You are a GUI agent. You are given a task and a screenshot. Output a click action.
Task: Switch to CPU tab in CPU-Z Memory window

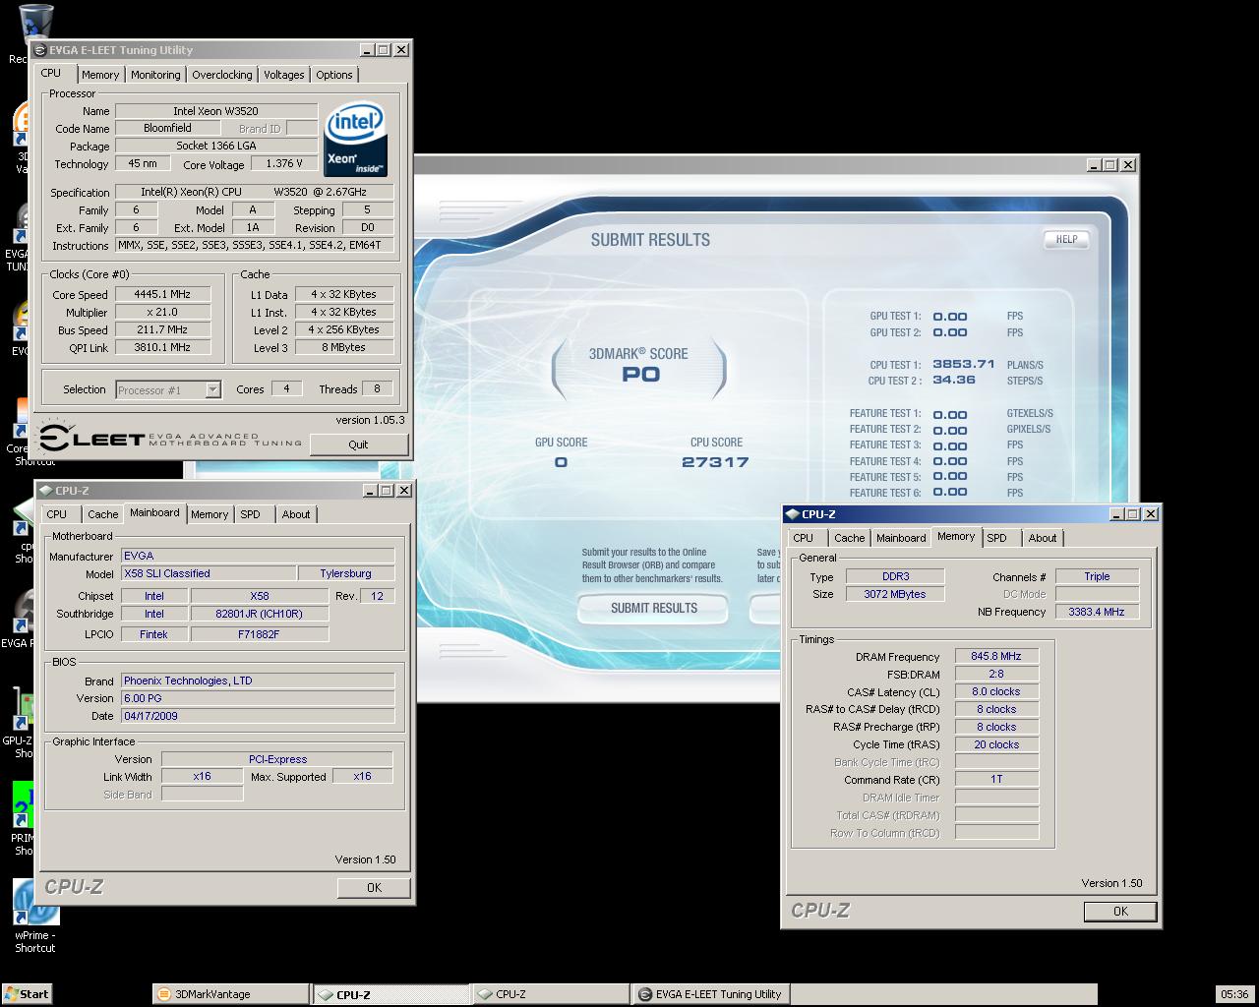pos(804,538)
